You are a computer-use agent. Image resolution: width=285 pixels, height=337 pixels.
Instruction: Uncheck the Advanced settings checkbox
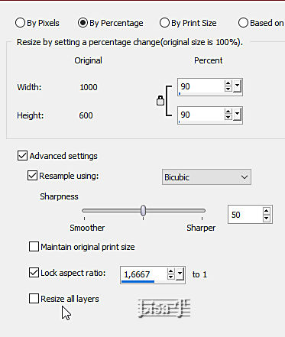pos(22,156)
